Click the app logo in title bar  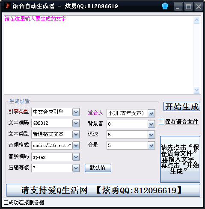[7, 6]
